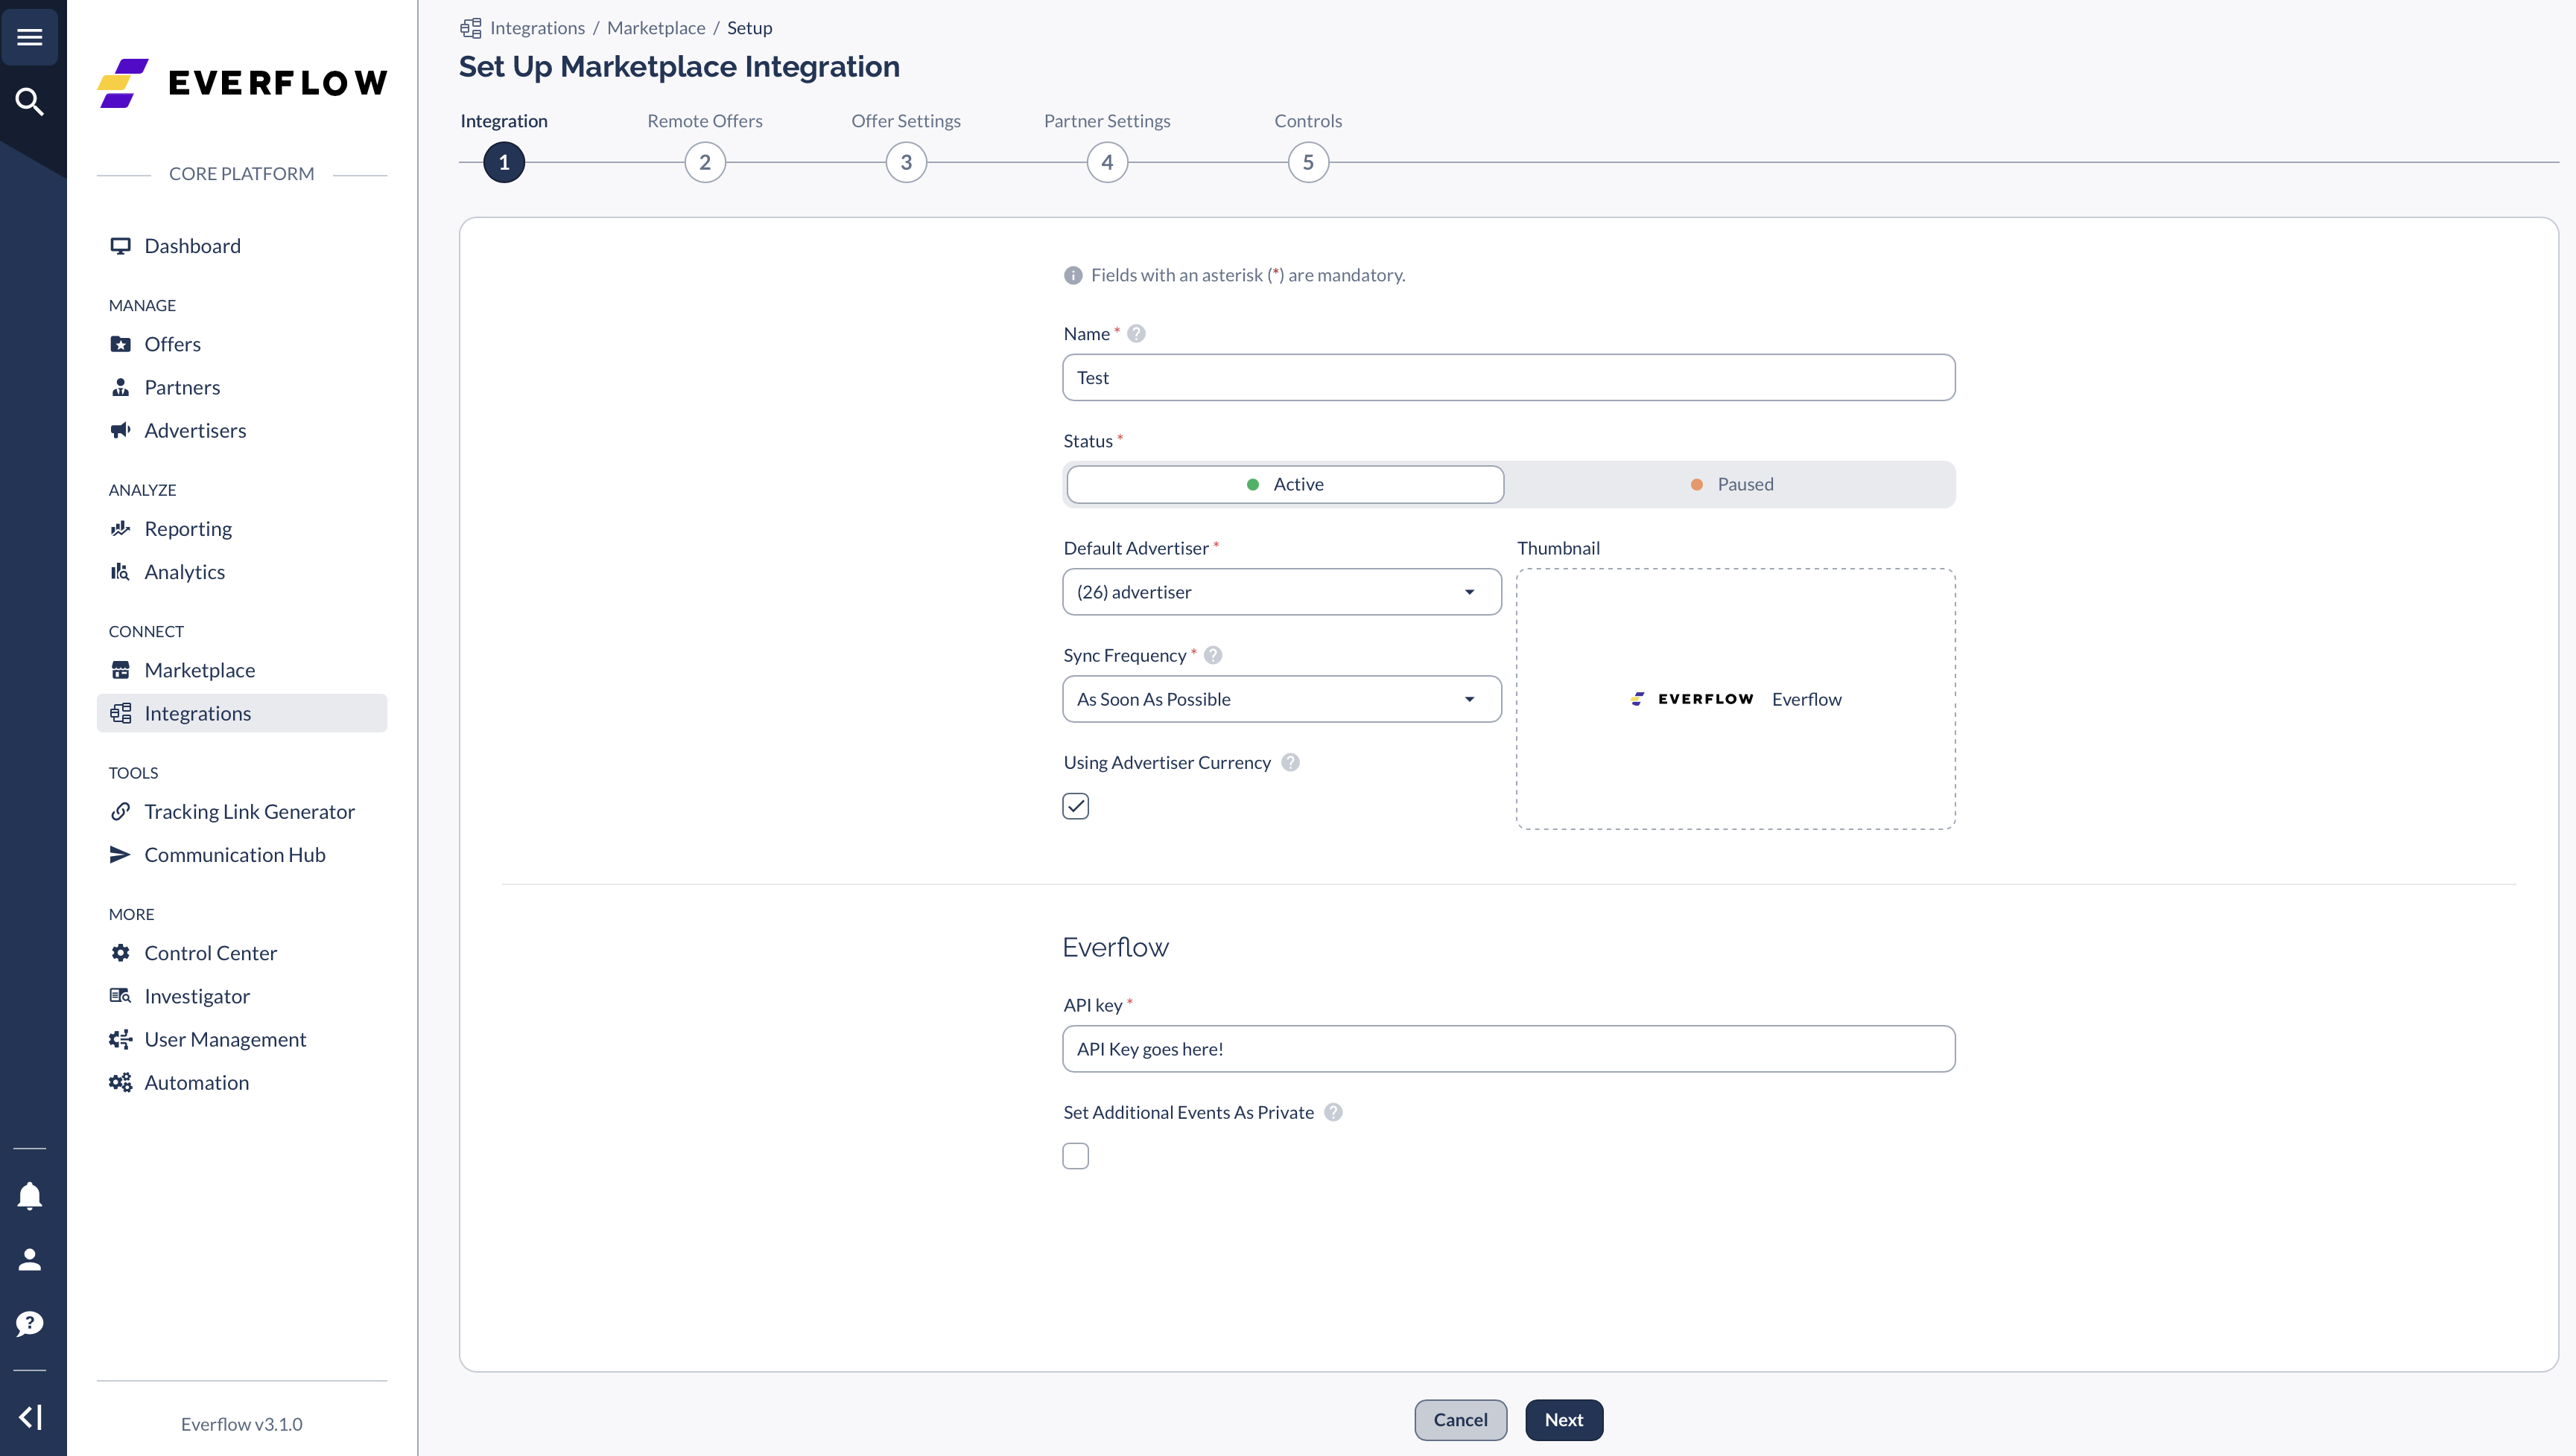Open the search magnifier icon
Image resolution: width=2576 pixels, height=1456 pixels.
point(30,101)
